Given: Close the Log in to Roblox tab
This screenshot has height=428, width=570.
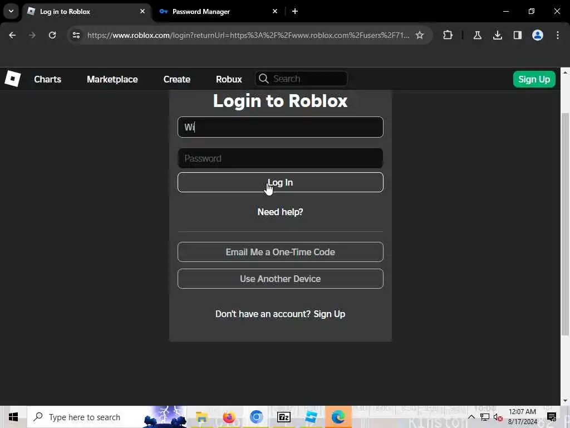Looking at the screenshot, I should click(142, 11).
